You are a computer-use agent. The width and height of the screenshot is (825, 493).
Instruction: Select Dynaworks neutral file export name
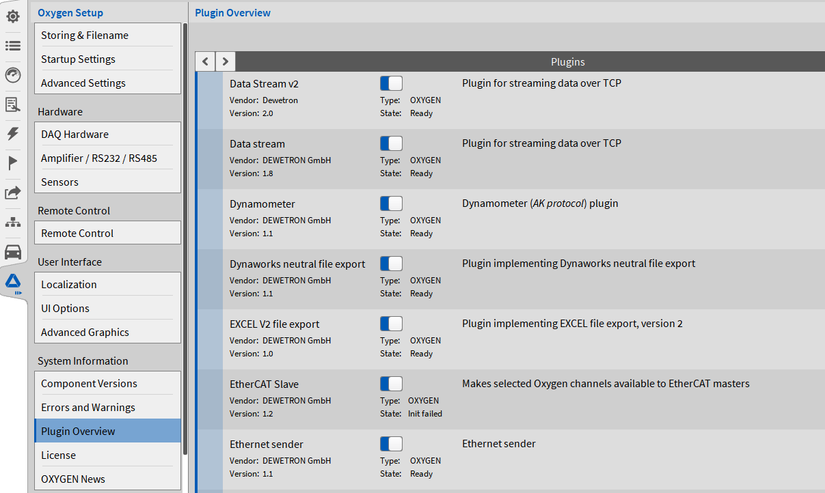point(297,264)
